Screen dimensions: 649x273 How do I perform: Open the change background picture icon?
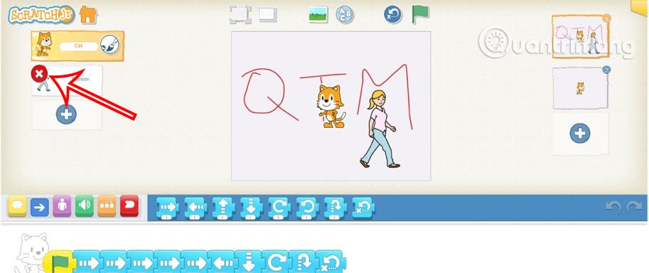(x=318, y=14)
